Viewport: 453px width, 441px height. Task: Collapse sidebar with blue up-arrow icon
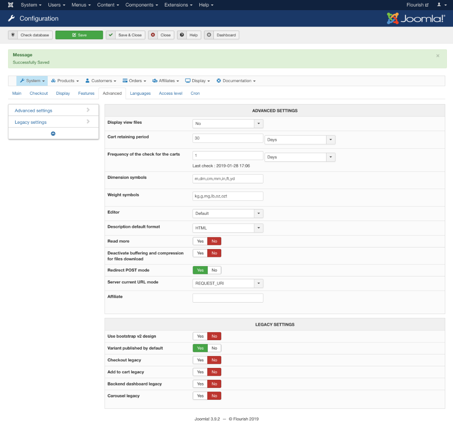point(53,134)
